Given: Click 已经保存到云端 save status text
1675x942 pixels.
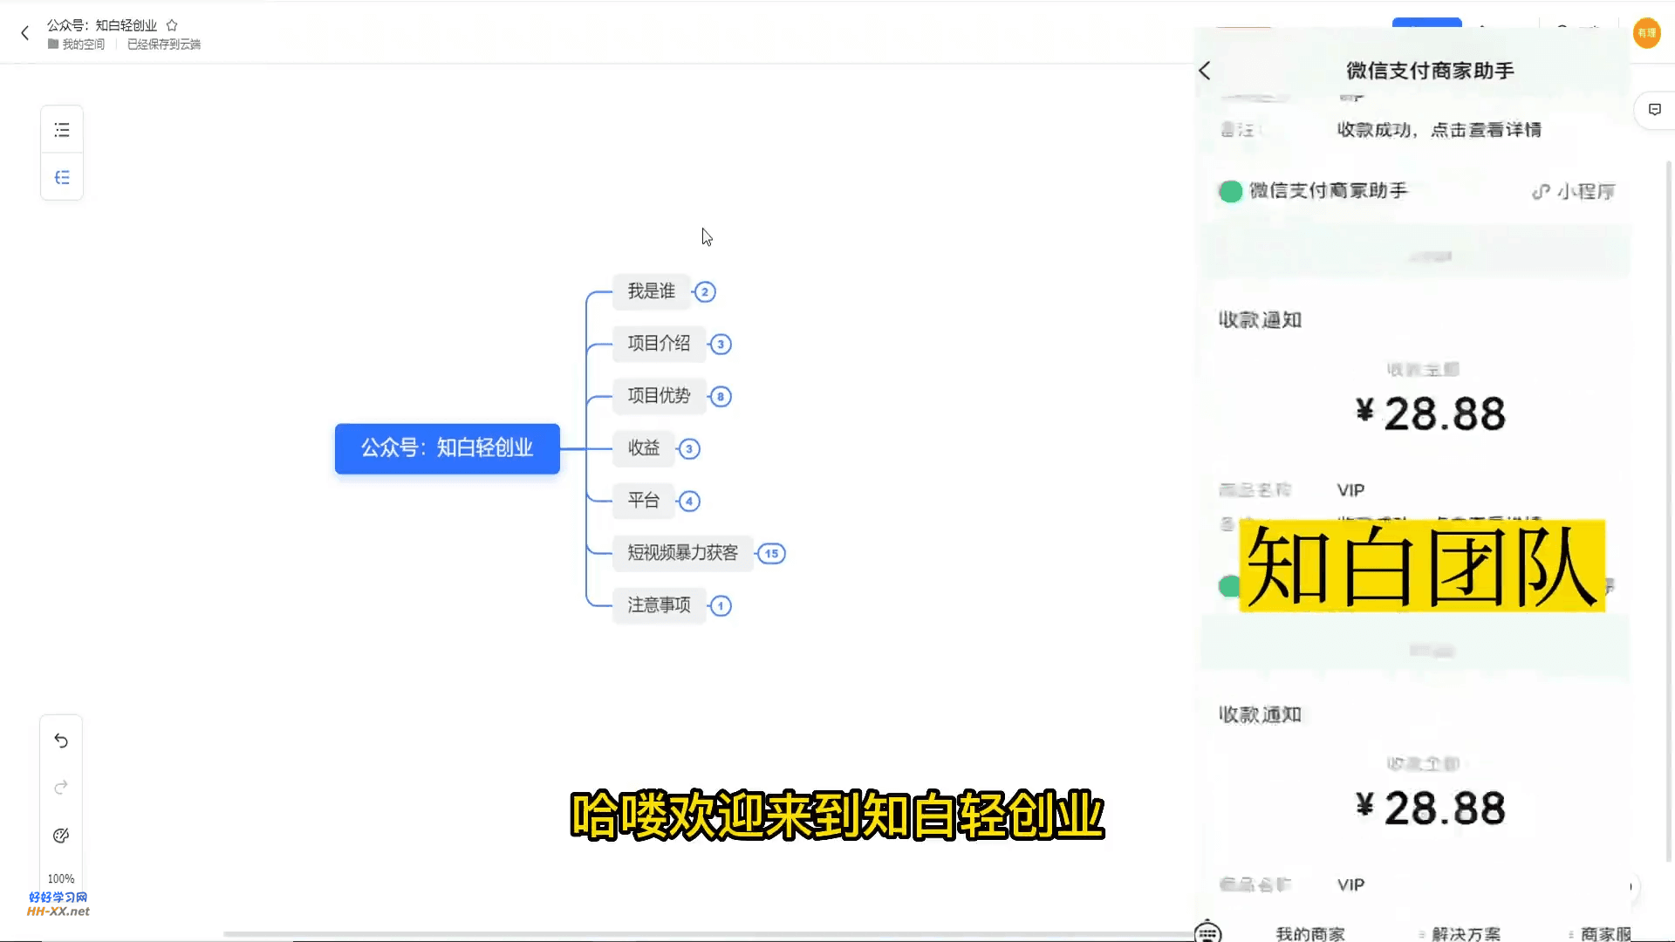Looking at the screenshot, I should pyautogui.click(x=164, y=44).
